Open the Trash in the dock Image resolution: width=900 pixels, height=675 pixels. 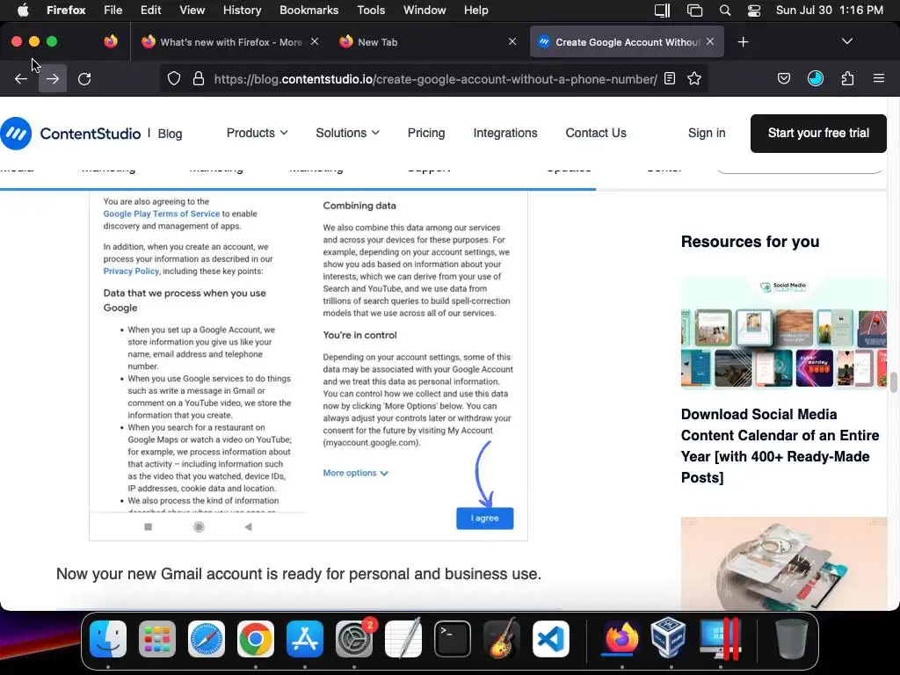pyautogui.click(x=792, y=639)
